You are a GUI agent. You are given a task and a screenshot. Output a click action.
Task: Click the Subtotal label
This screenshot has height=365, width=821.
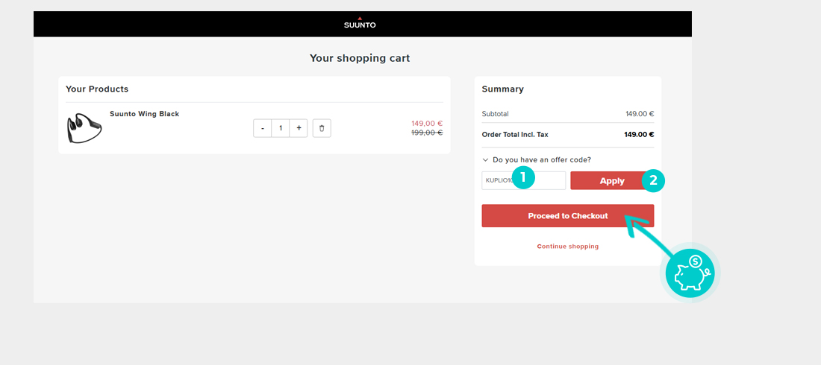click(x=496, y=114)
